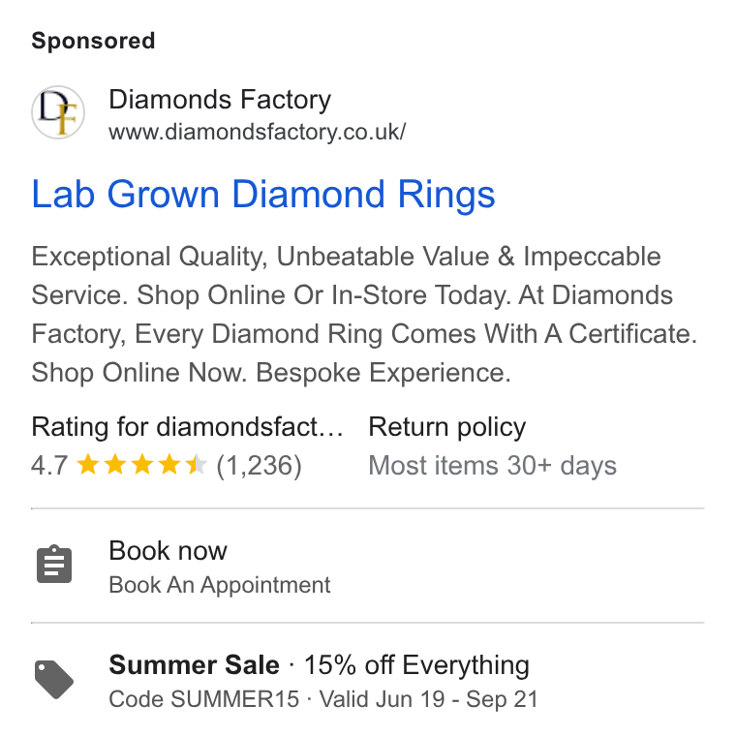Image resolution: width=736 pixels, height=736 pixels.
Task: Click the Diamonds Factory DF logo
Action: pyautogui.click(x=58, y=112)
